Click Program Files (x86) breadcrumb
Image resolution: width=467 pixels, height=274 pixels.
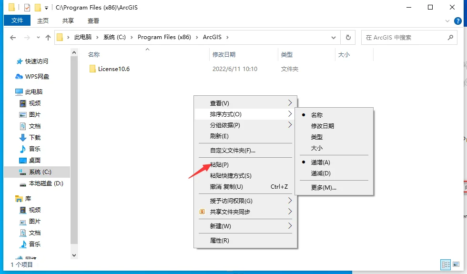(x=164, y=37)
